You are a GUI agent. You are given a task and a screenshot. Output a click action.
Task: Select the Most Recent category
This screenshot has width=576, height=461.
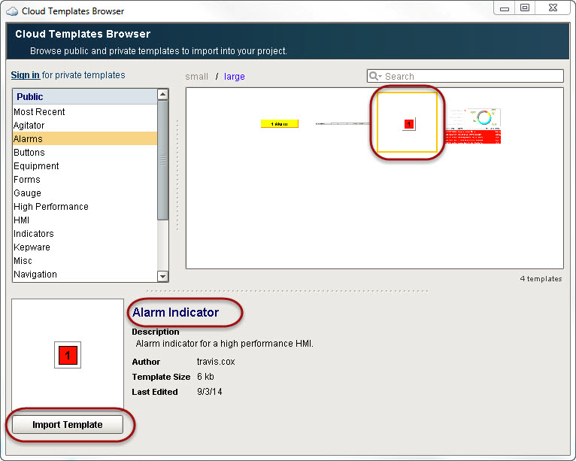point(39,112)
